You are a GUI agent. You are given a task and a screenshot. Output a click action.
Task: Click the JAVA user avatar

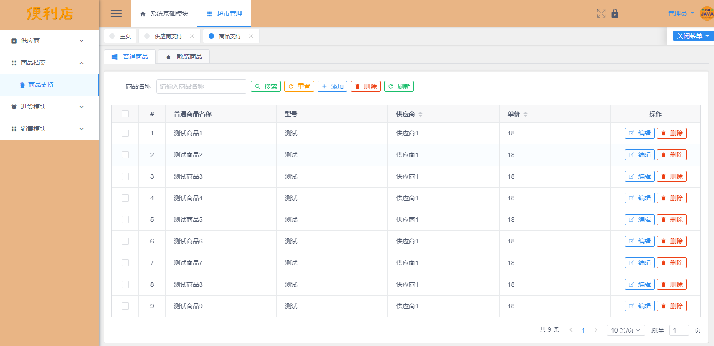pos(706,13)
